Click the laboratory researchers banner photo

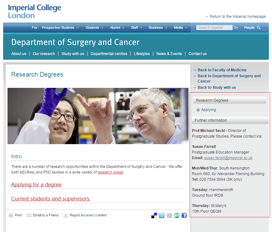(x=98, y=116)
